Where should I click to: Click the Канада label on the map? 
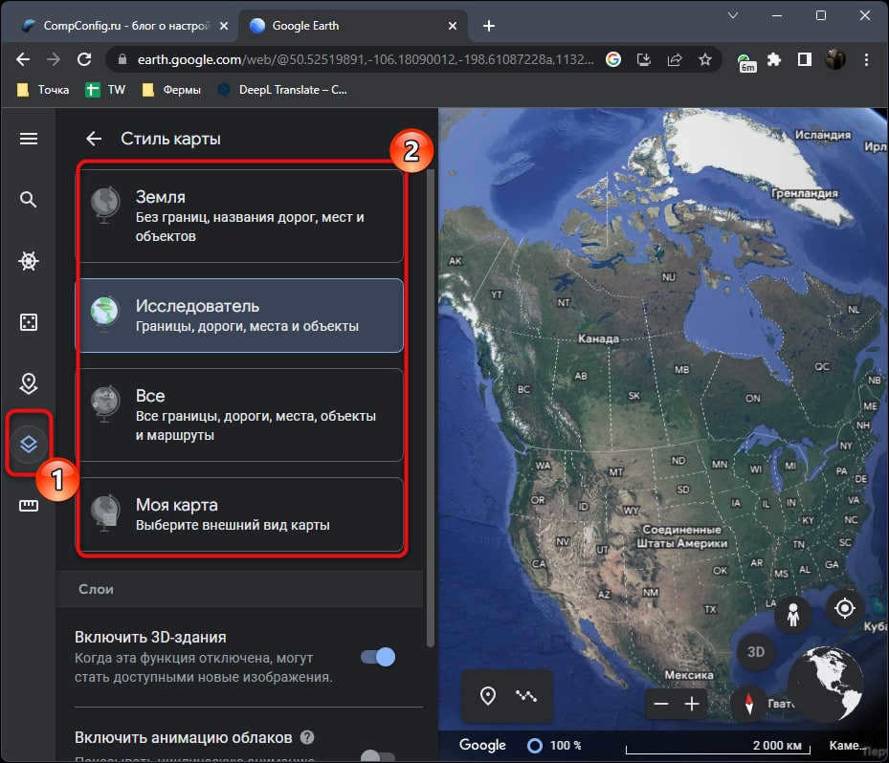click(598, 338)
